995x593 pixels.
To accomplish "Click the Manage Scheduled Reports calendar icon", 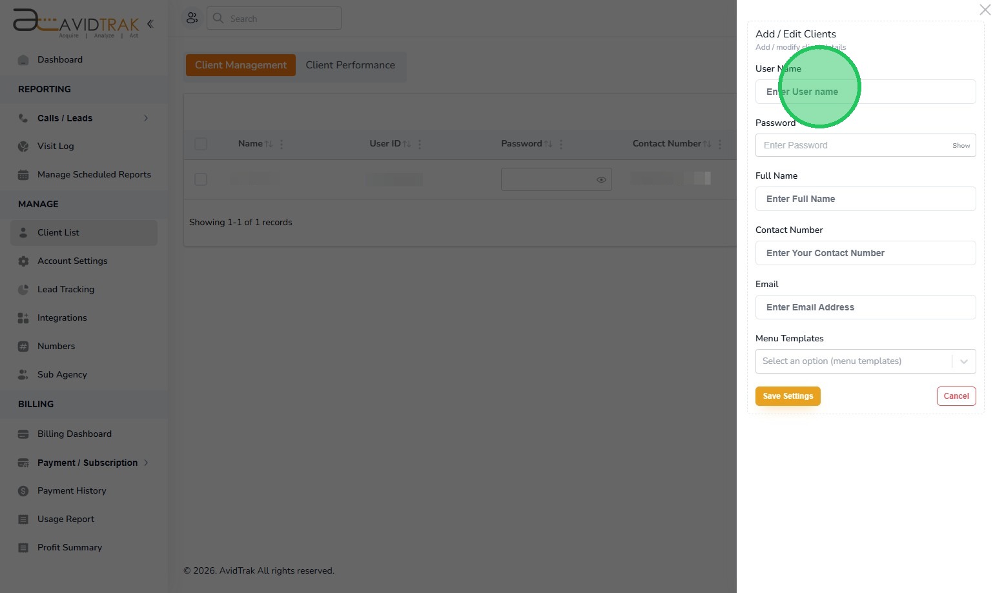I will coord(23,175).
